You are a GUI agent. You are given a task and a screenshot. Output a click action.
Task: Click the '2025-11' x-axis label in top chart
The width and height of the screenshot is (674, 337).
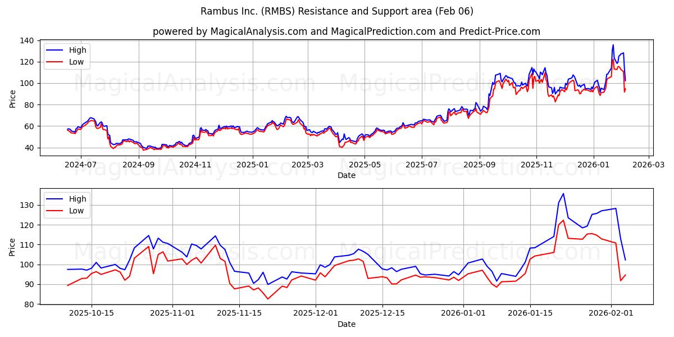536,165
